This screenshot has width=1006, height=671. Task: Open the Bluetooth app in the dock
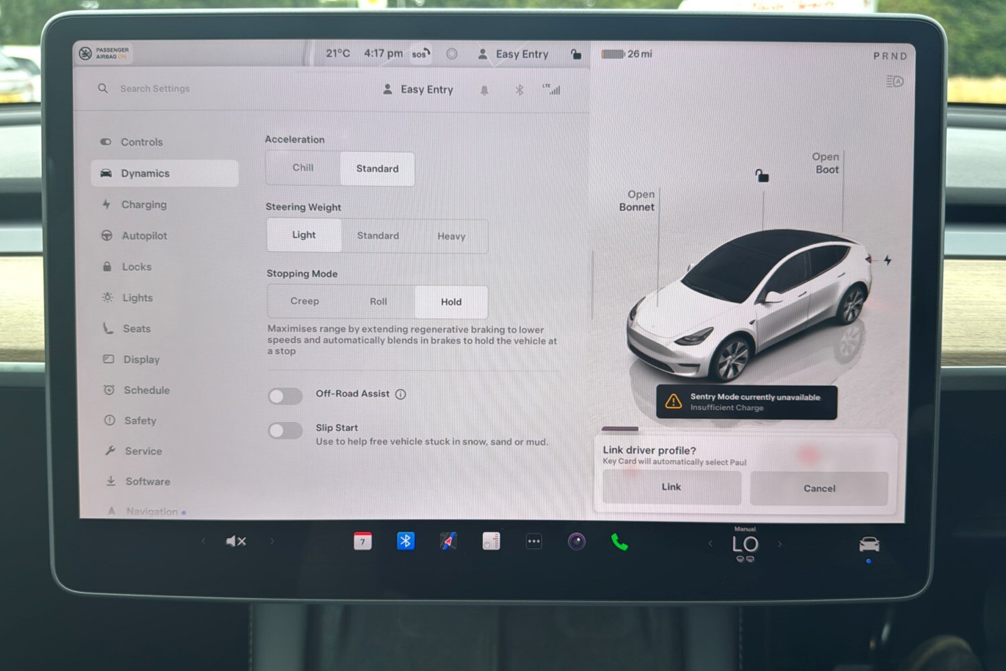(x=405, y=541)
